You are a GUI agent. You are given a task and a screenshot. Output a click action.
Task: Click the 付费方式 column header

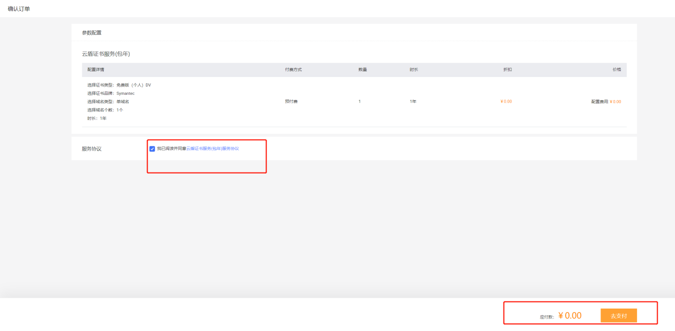coord(293,70)
